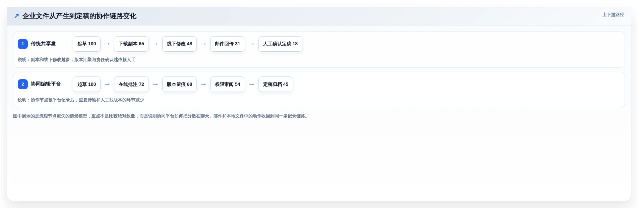Click the 版本留痕 68 node
Screen dimensions: 638x208
[179, 84]
